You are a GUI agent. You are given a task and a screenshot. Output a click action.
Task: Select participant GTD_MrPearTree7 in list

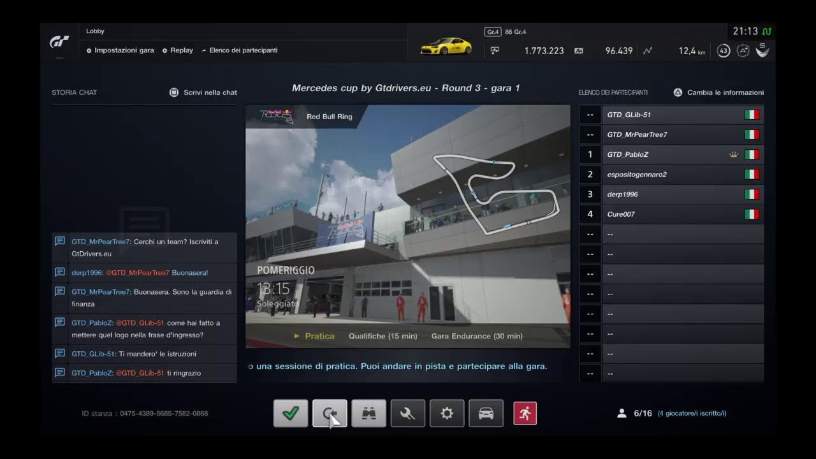click(671, 135)
